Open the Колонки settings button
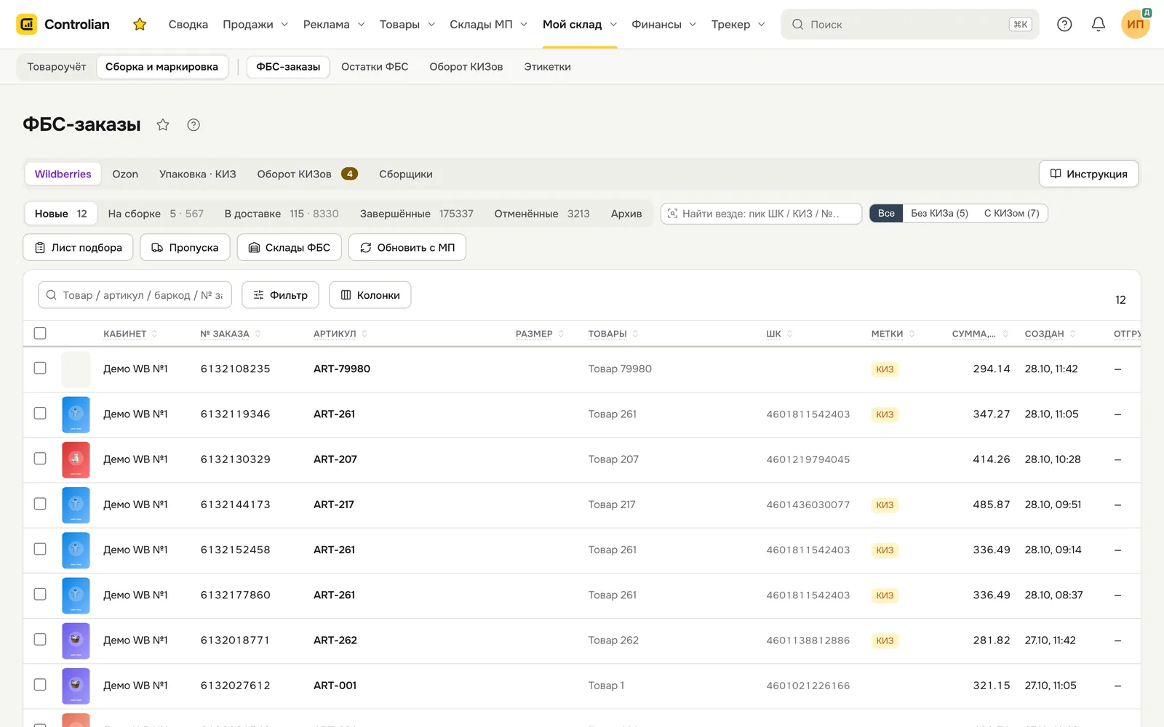The width and height of the screenshot is (1164, 727). (370, 295)
